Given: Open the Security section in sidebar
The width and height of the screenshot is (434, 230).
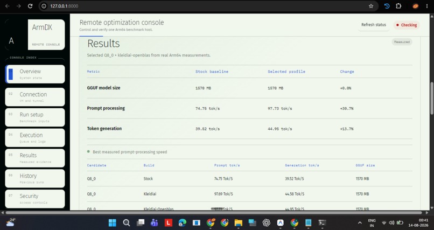Looking at the screenshot, I should coord(35,199).
